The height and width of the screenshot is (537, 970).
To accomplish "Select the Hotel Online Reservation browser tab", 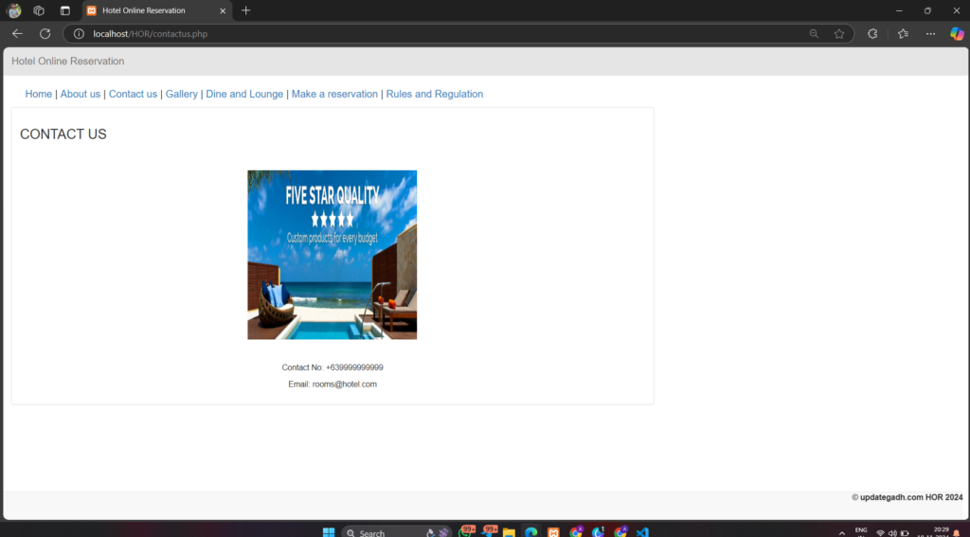I will coord(157,10).
